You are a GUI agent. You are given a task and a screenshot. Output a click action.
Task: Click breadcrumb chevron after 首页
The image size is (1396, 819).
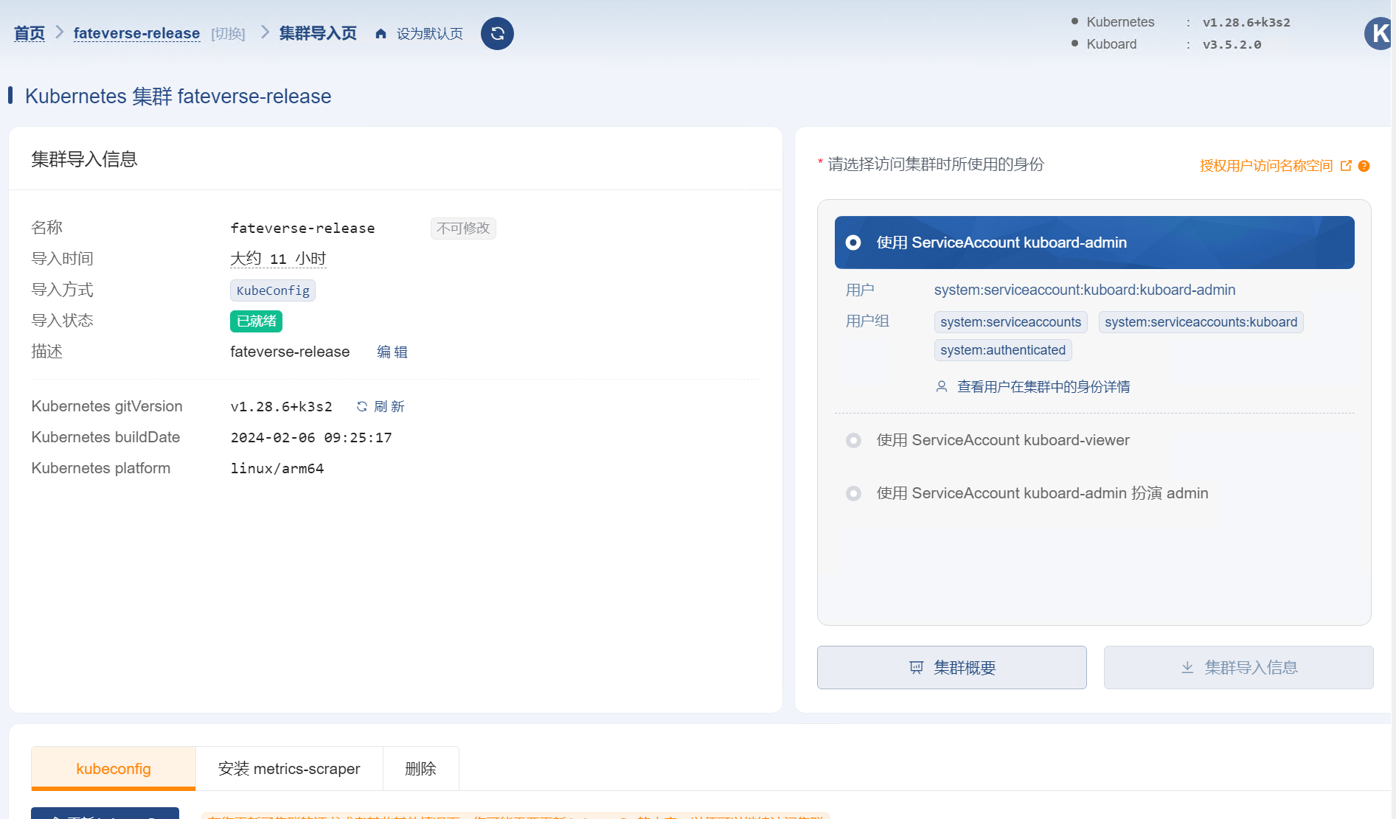(60, 33)
